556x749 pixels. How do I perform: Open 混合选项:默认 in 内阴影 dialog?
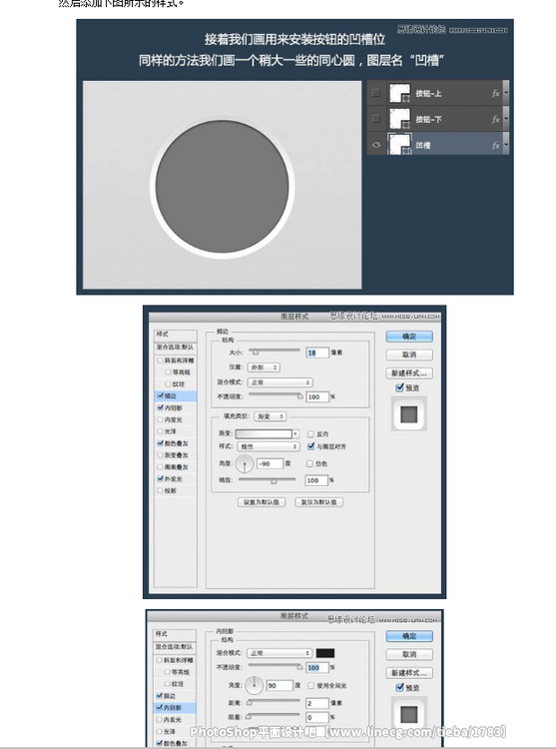[x=175, y=647]
